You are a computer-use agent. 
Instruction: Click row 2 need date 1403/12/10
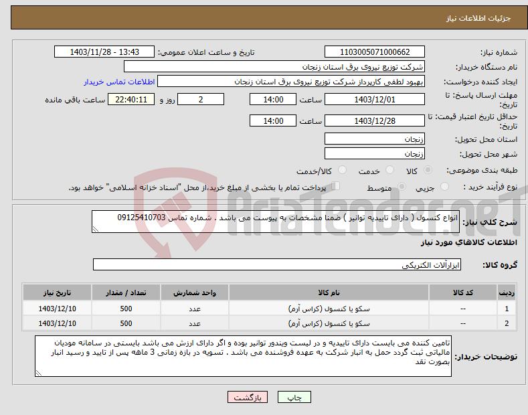pyautogui.click(x=58, y=323)
